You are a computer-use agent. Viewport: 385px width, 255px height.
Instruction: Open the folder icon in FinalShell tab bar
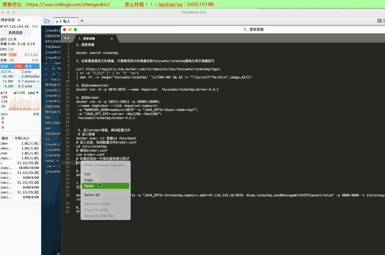pyautogui.click(x=47, y=21)
